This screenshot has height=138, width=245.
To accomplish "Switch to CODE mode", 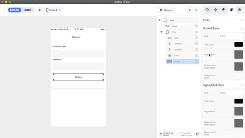I will (x=28, y=10).
